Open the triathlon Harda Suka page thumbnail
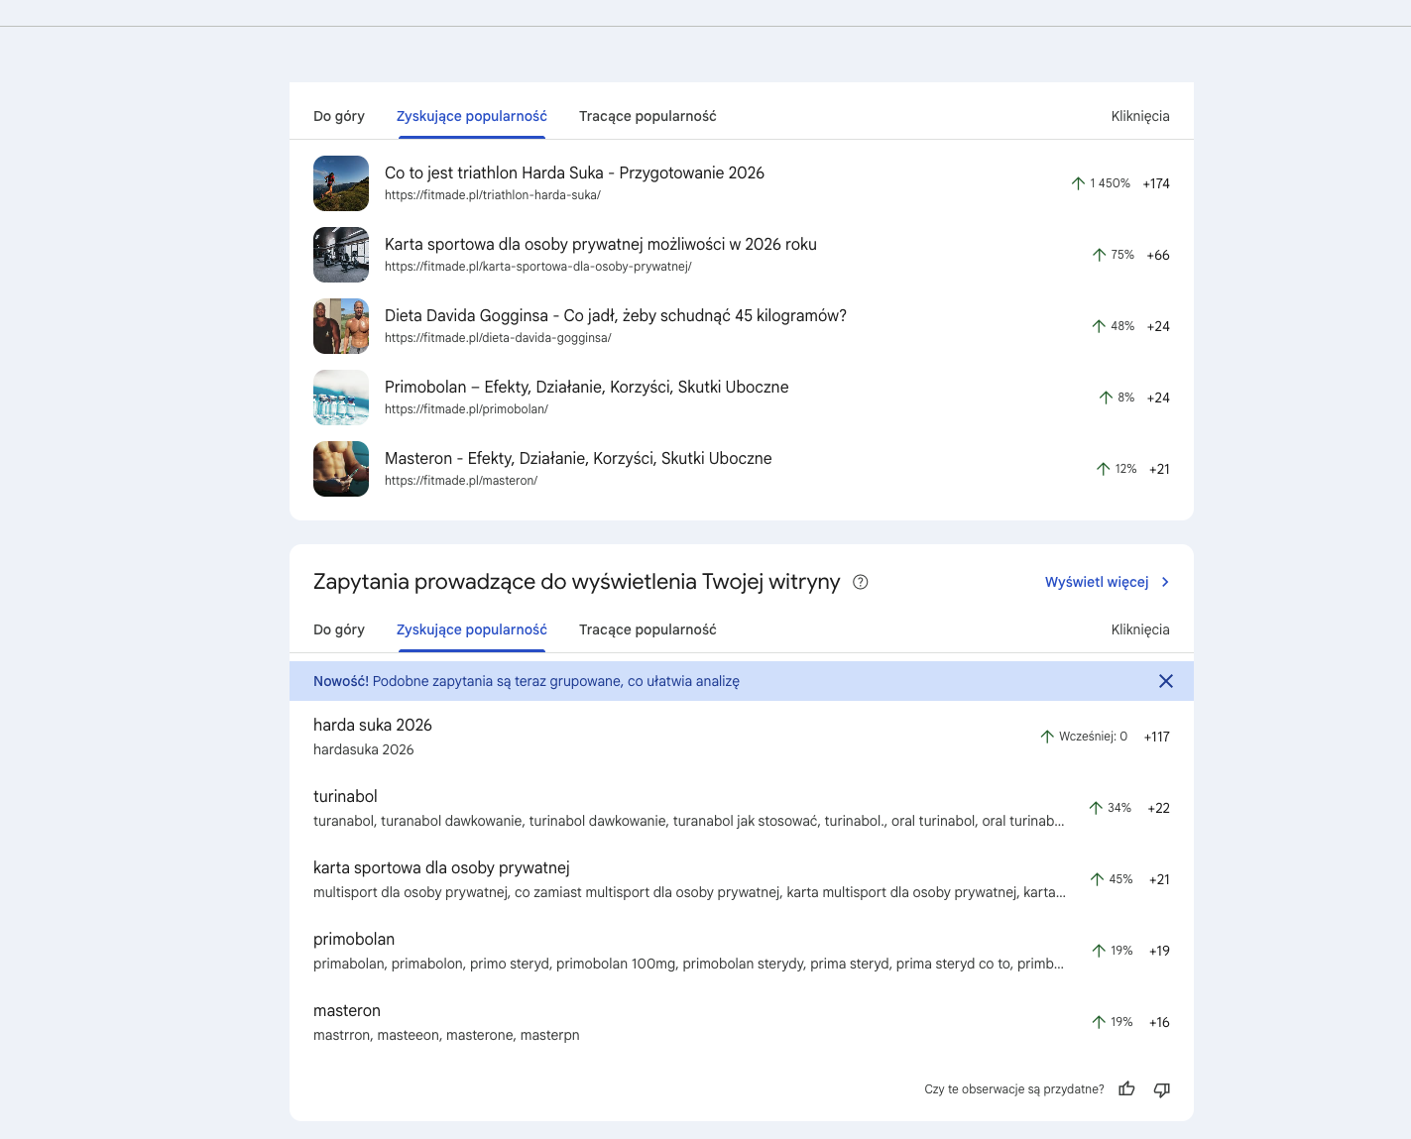 [x=341, y=183]
